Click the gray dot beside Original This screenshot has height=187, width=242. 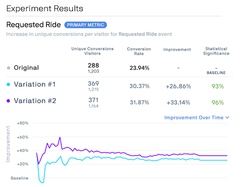(x=9, y=68)
